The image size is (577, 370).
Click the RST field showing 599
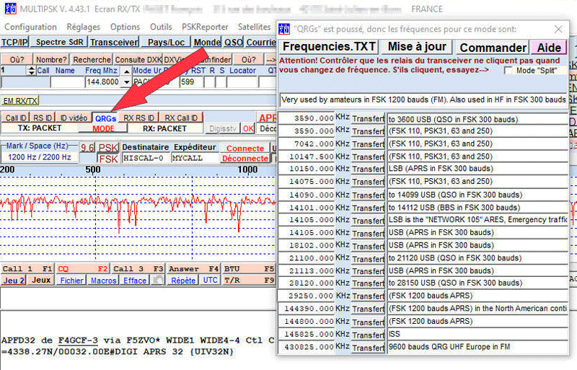pyautogui.click(x=191, y=82)
